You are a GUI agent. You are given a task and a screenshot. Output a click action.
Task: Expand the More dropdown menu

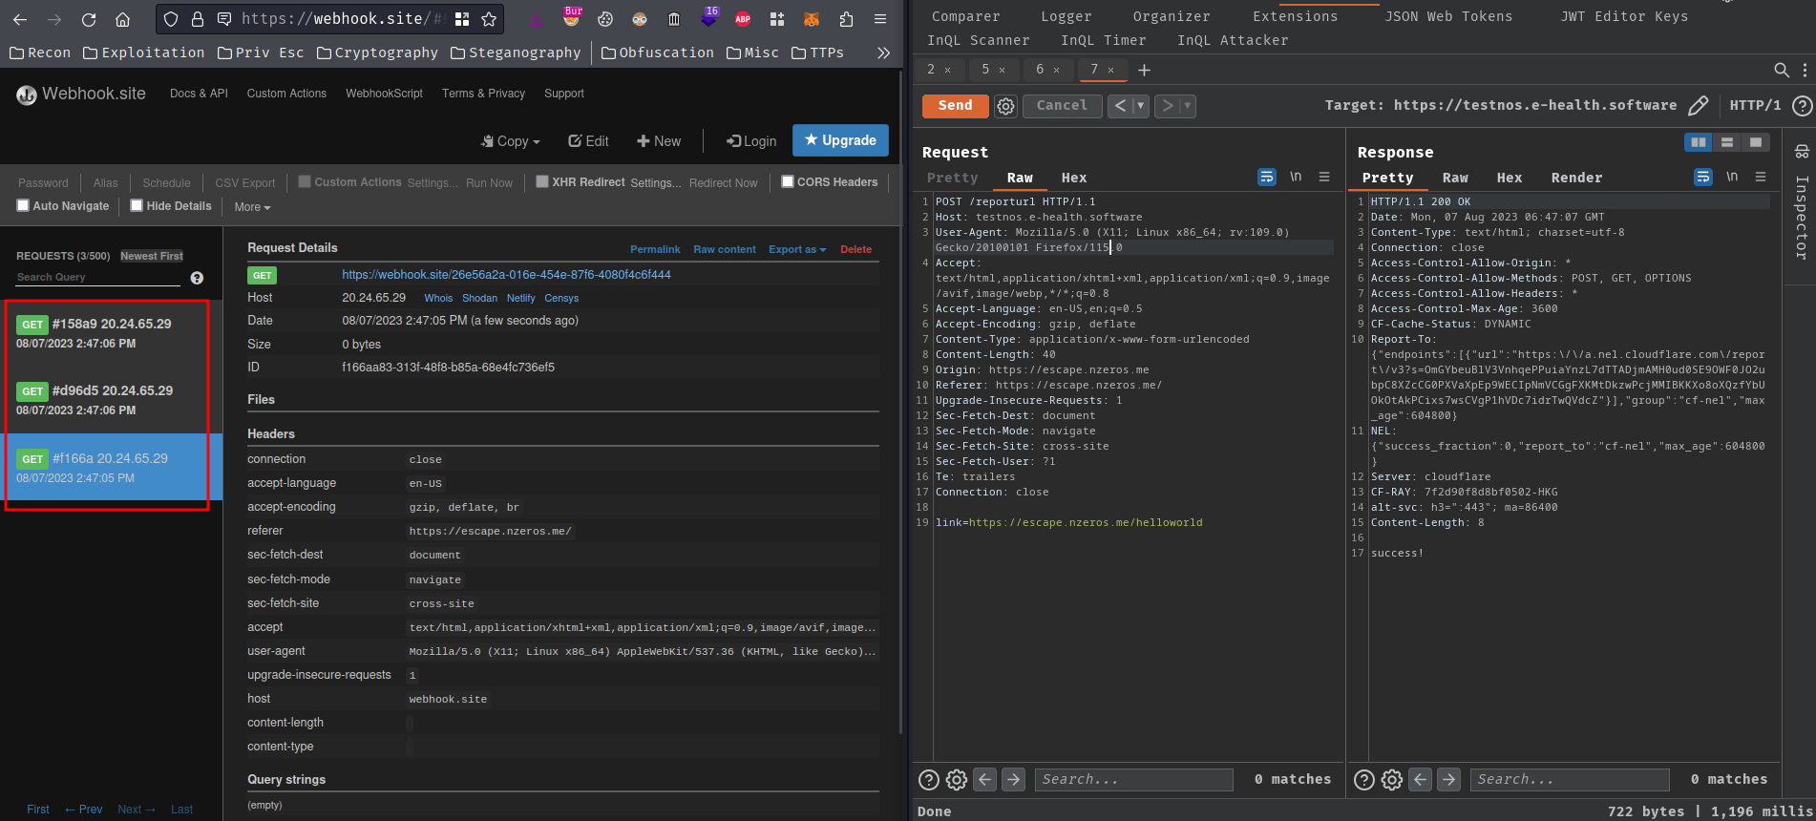pos(252,207)
